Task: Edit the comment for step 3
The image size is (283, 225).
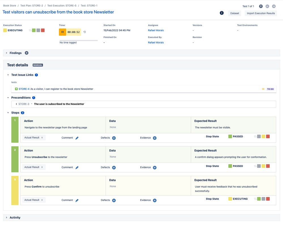Action: click(77, 200)
